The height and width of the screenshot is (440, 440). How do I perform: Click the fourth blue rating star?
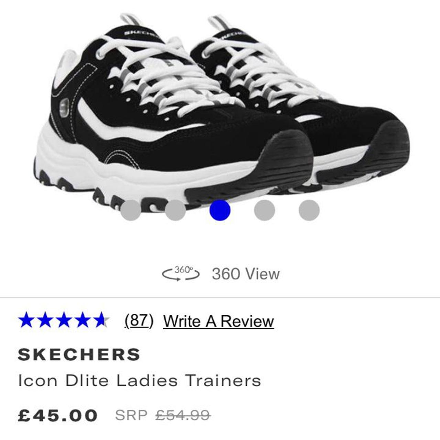[82, 320]
